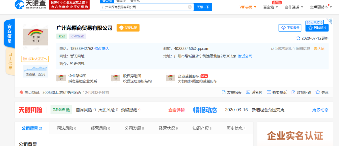Click the 更多动态 link
Image resolution: width=339 pixels, height=146 pixels.
click(x=320, y=110)
